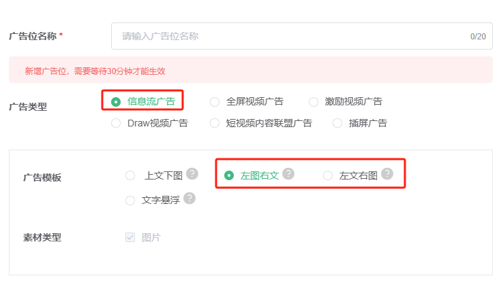Open help icon next to 左文右图
The image size is (501, 291).
387,173
